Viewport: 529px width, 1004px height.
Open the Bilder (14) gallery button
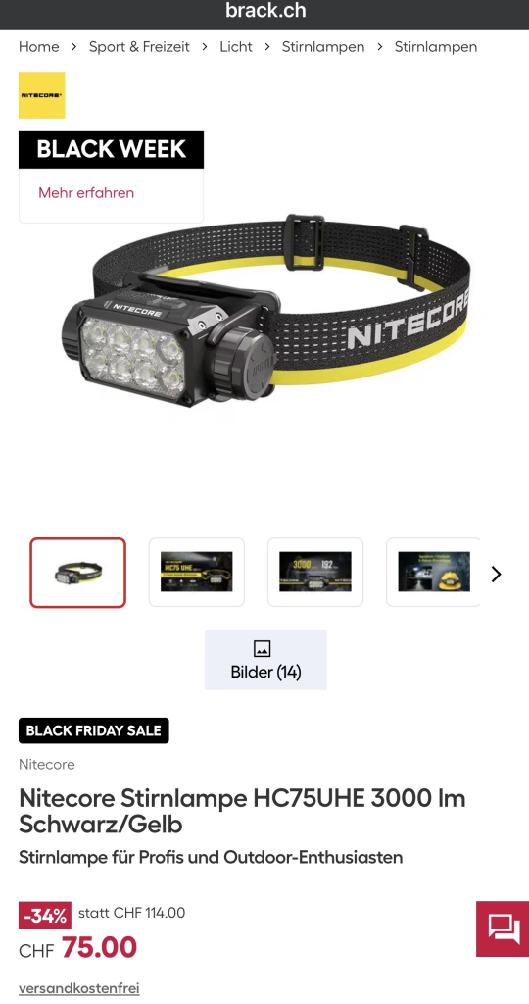click(x=265, y=660)
